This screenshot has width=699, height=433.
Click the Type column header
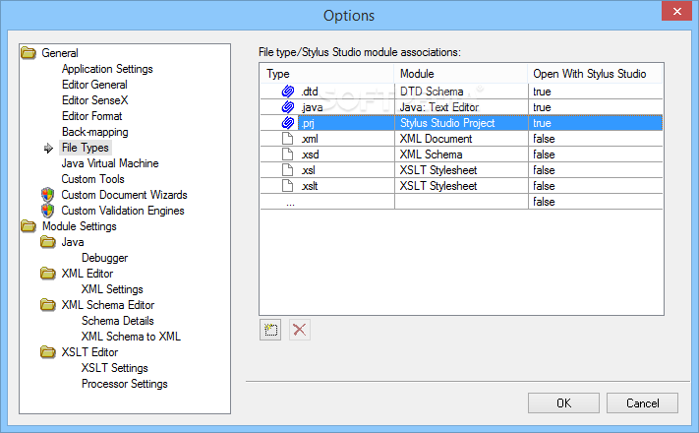click(327, 74)
